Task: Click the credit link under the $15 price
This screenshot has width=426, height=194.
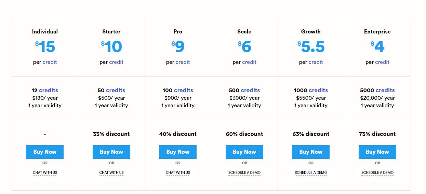Action: pyautogui.click(x=50, y=62)
